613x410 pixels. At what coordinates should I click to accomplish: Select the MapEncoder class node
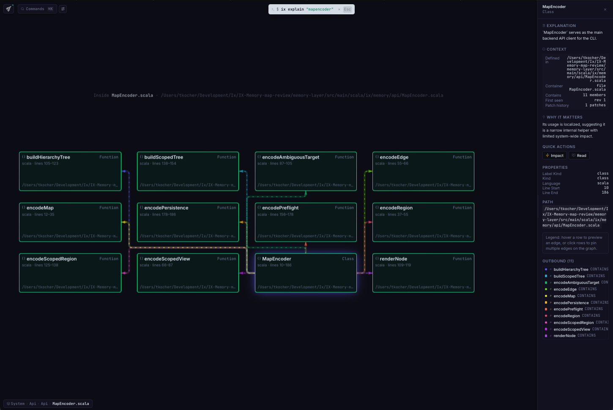click(x=306, y=273)
